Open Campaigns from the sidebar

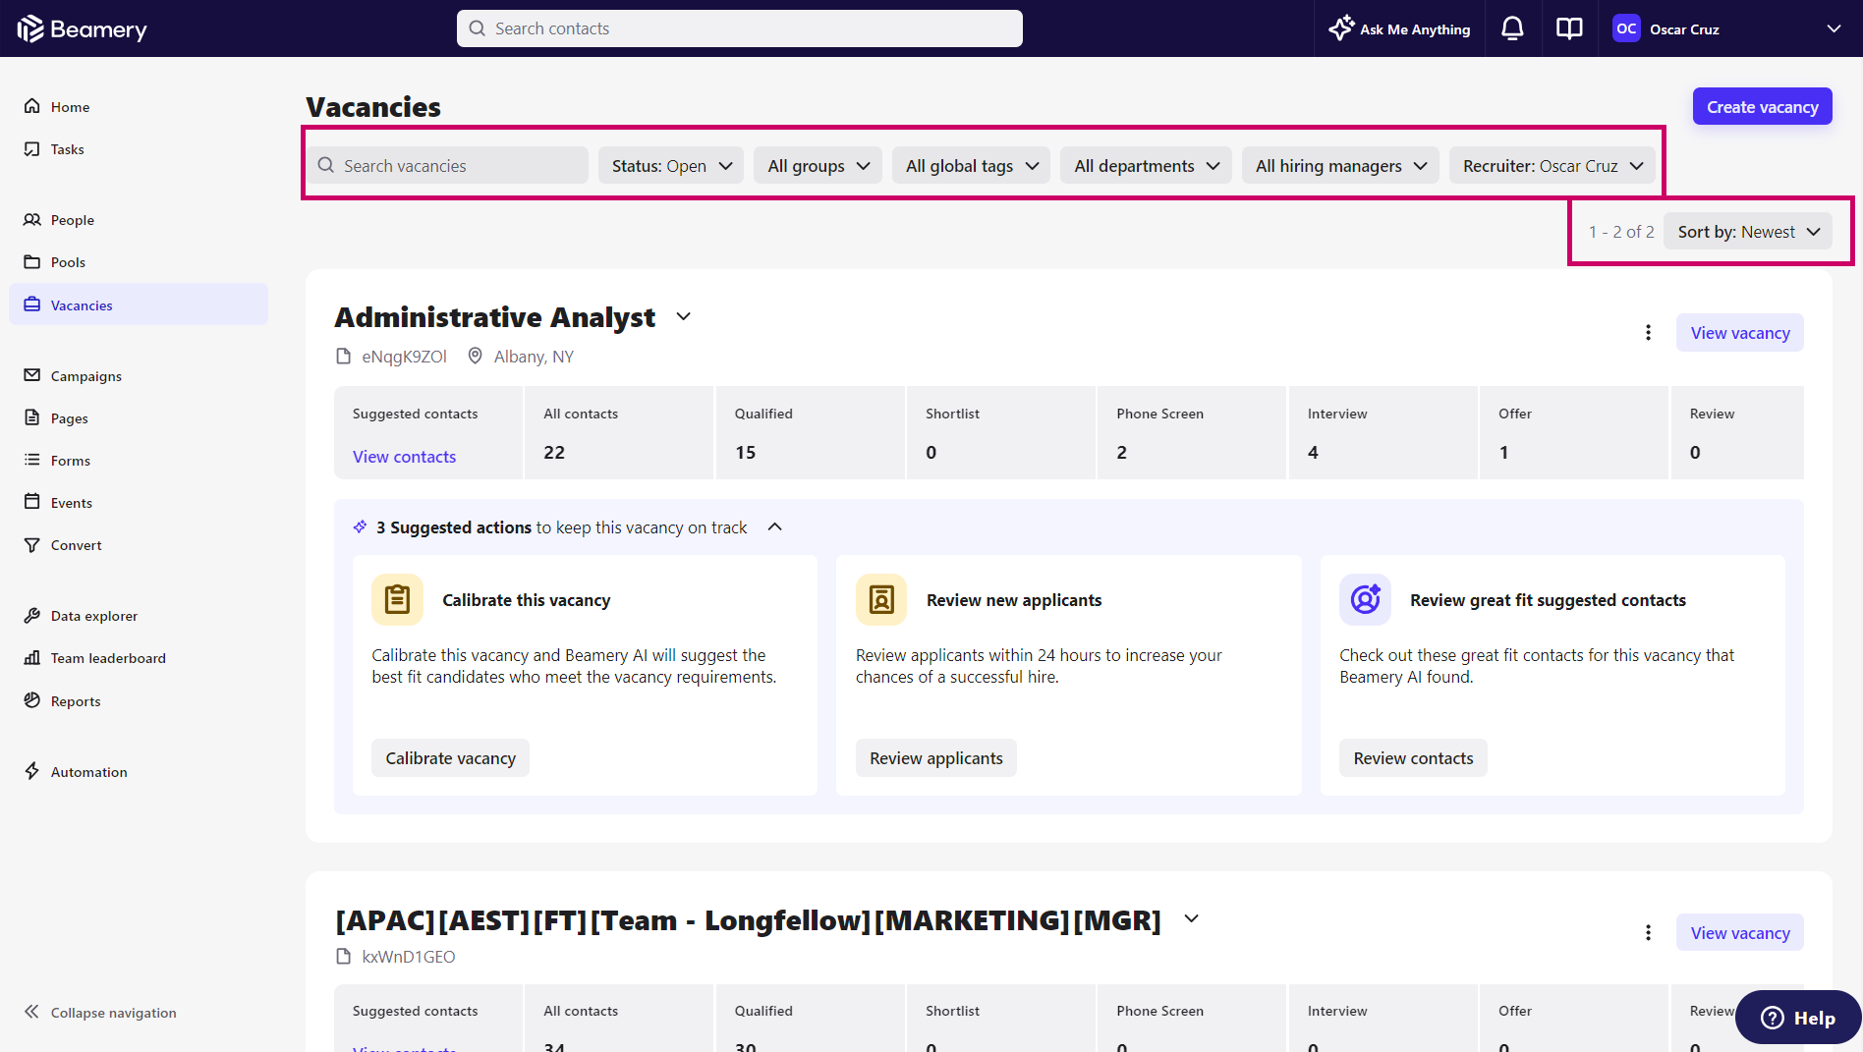(85, 376)
